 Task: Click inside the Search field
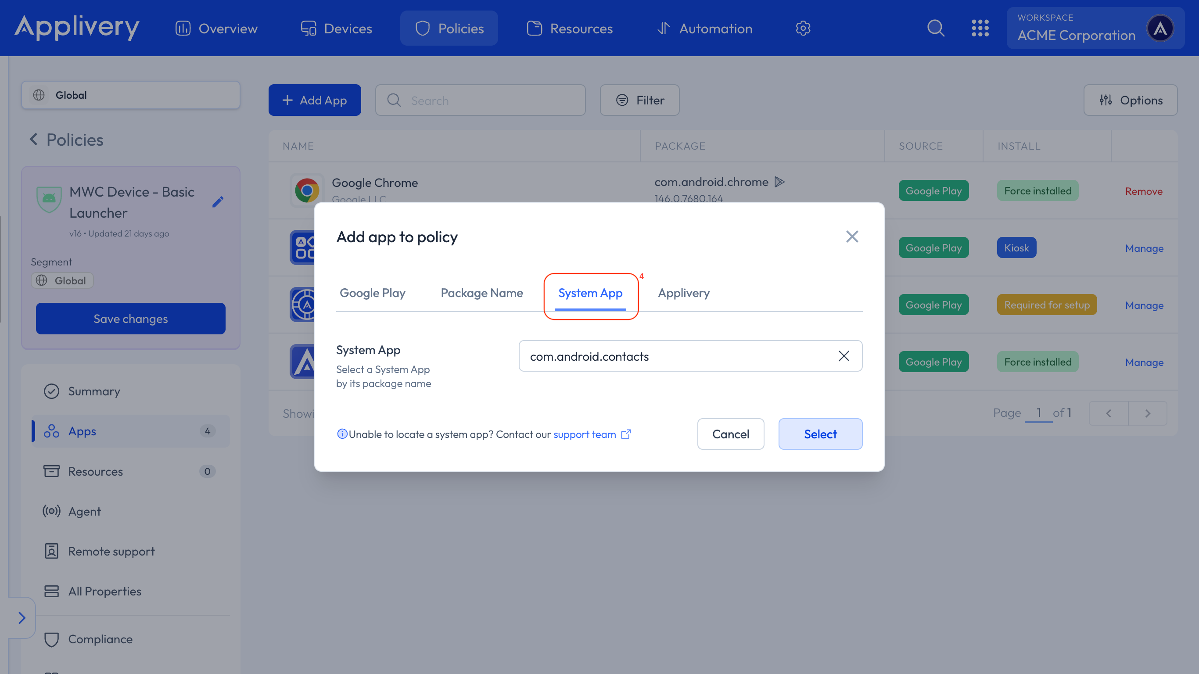pos(479,100)
